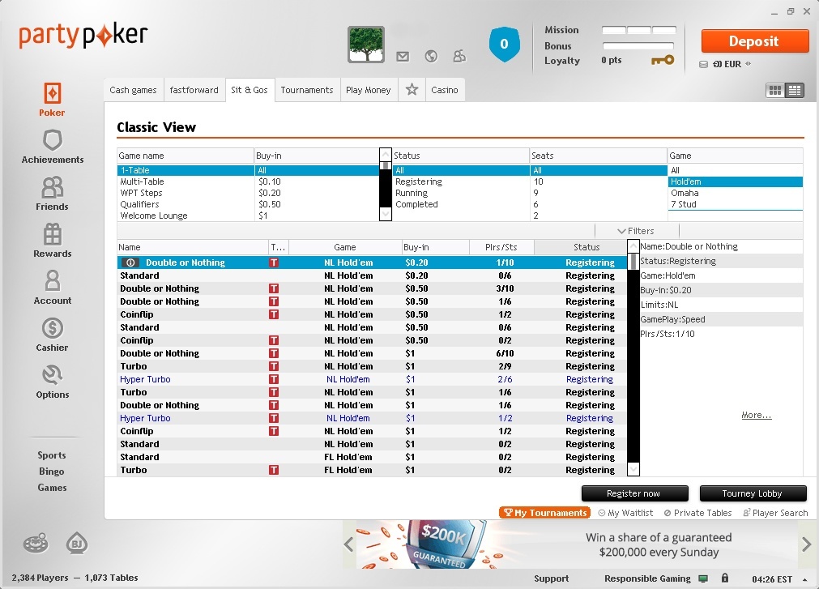Click the Buy-in list scrollbar thumb
This screenshot has height=589, width=819.
tap(386, 166)
